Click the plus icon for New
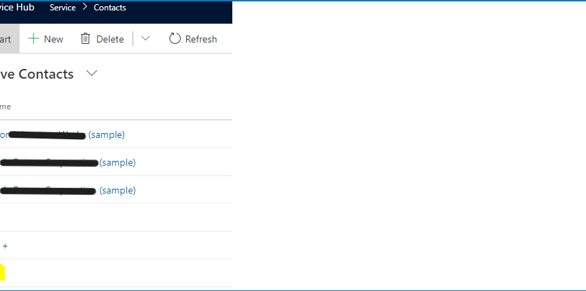 point(33,39)
